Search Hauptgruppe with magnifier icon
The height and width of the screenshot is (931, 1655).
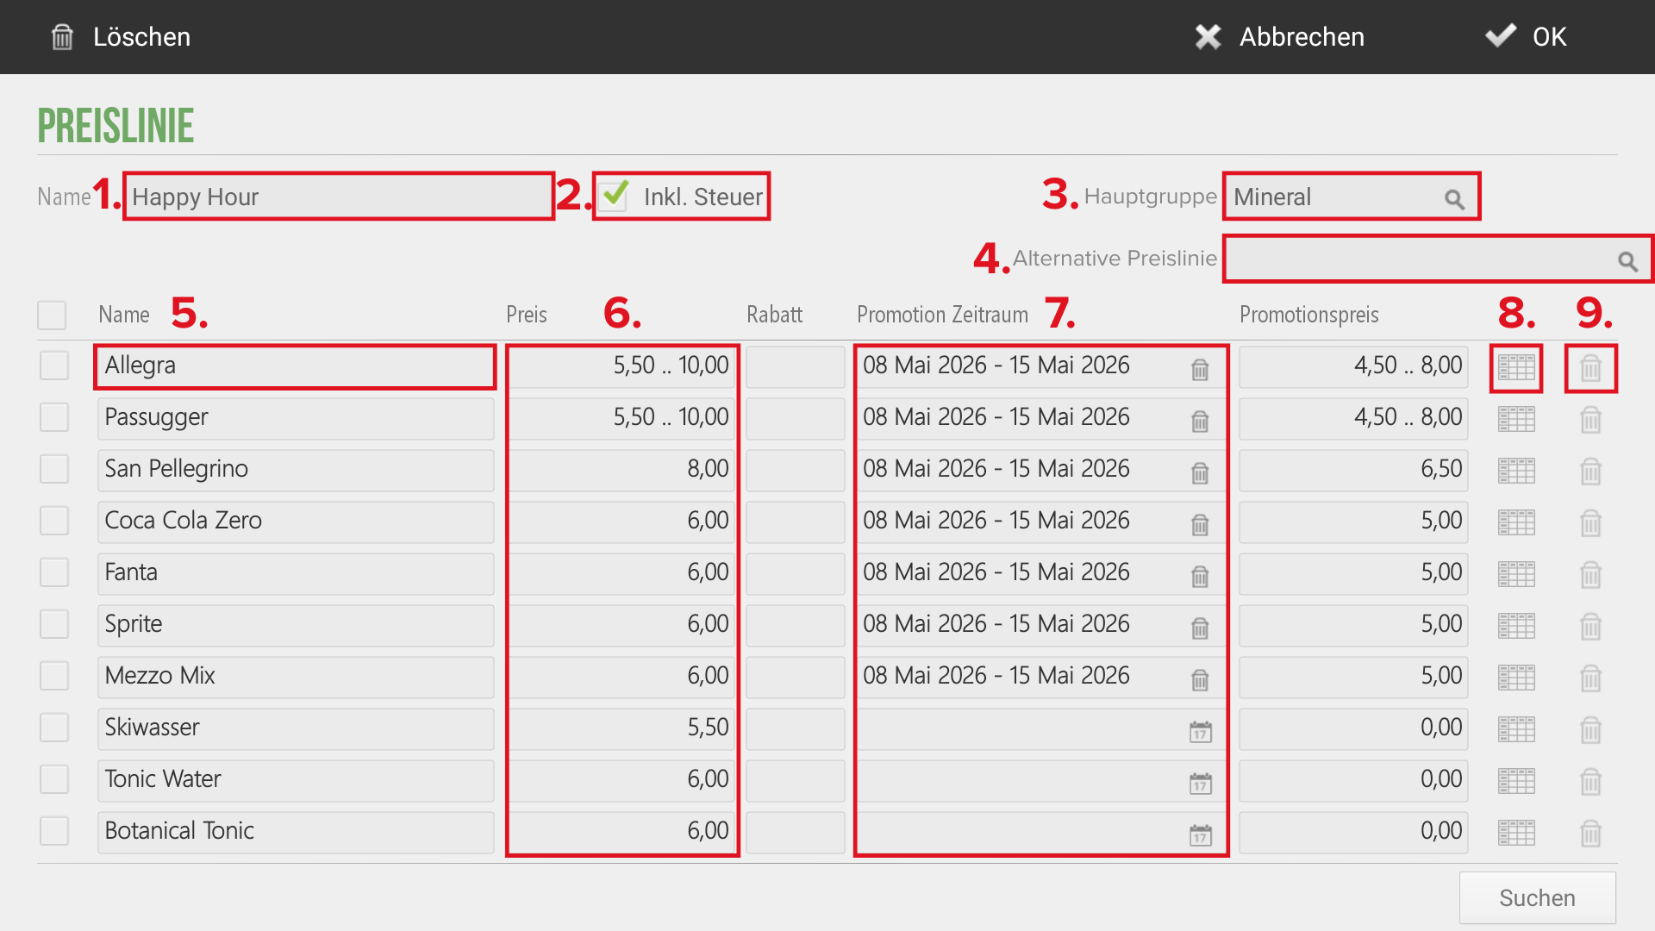(1454, 199)
